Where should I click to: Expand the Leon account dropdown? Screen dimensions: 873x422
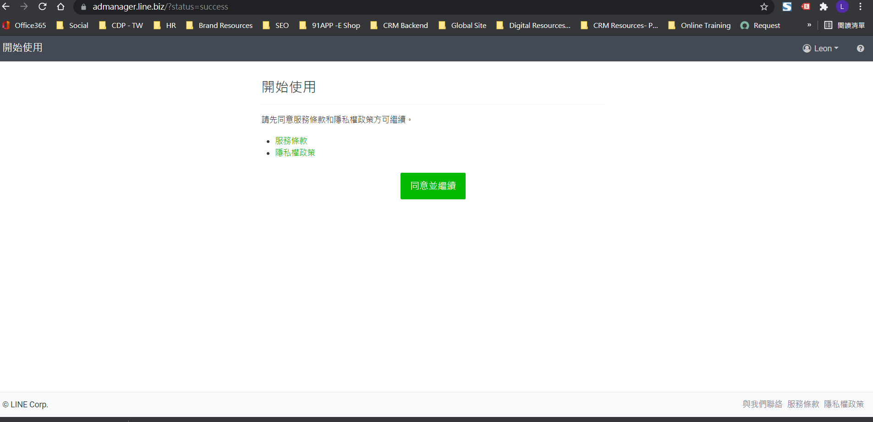821,49
